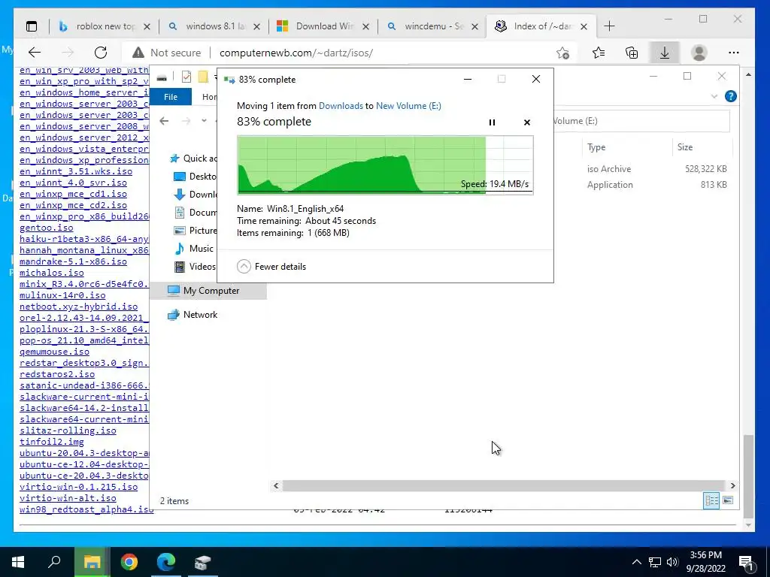Open the File tab in File Explorer

[x=171, y=97]
